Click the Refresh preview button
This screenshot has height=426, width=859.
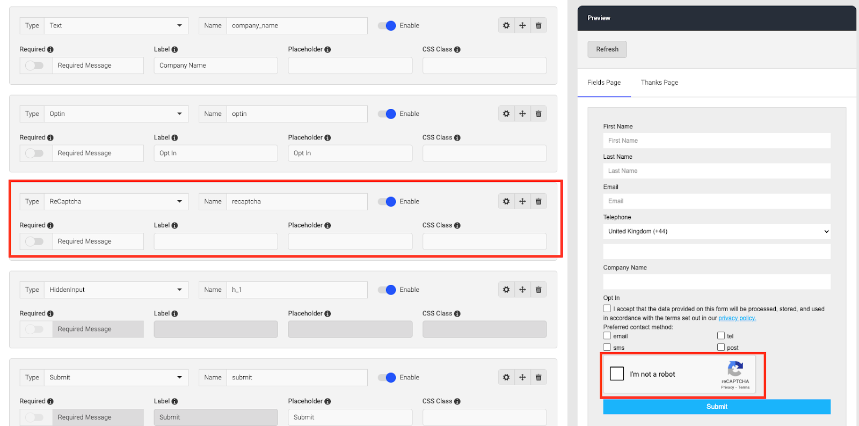click(607, 49)
